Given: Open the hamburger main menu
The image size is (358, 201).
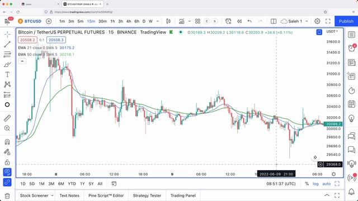Looking at the screenshot, I should click(7, 21).
